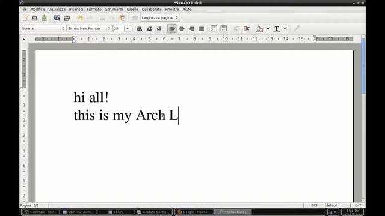Image resolution: width=385 pixels, height=216 pixels.
Task: Open the highlight color dropdown arrow
Action: 268,29
